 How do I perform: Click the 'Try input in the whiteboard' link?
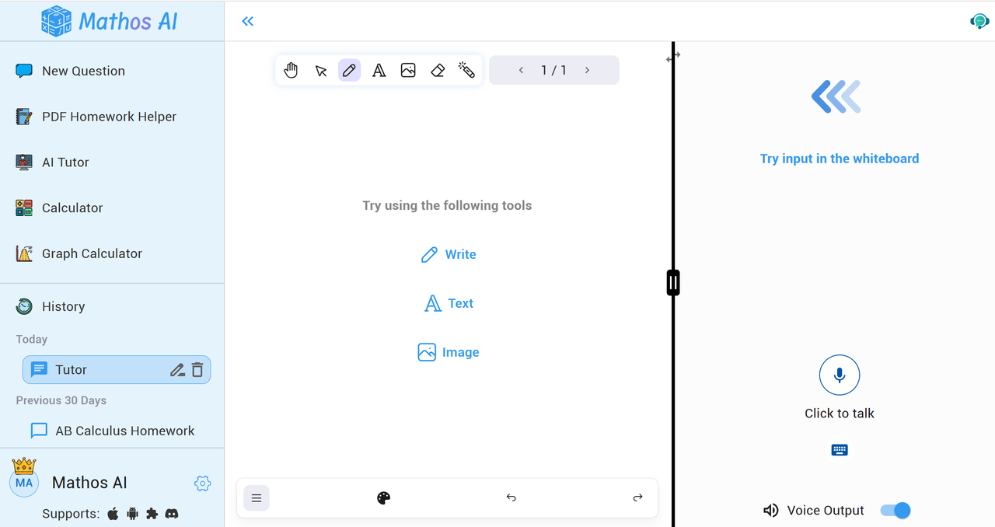coord(840,158)
